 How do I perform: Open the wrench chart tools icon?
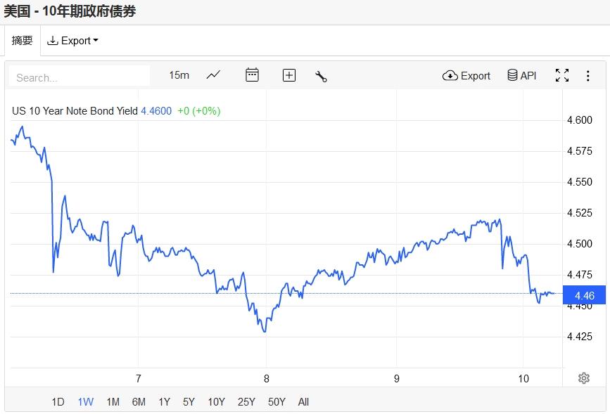point(322,76)
